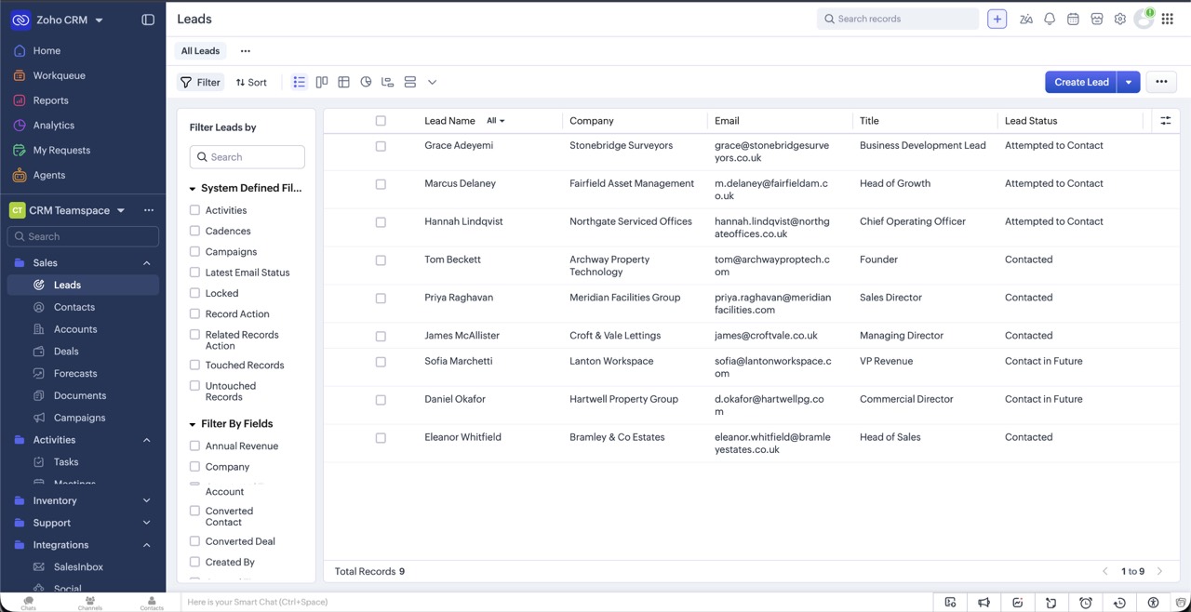1191x612 pixels.
Task: Open the marketplace store icon
Action: pyautogui.click(x=1097, y=19)
